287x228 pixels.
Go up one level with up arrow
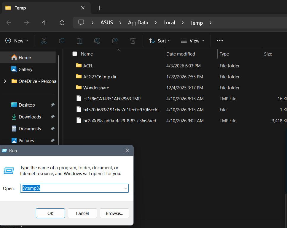(x=44, y=23)
